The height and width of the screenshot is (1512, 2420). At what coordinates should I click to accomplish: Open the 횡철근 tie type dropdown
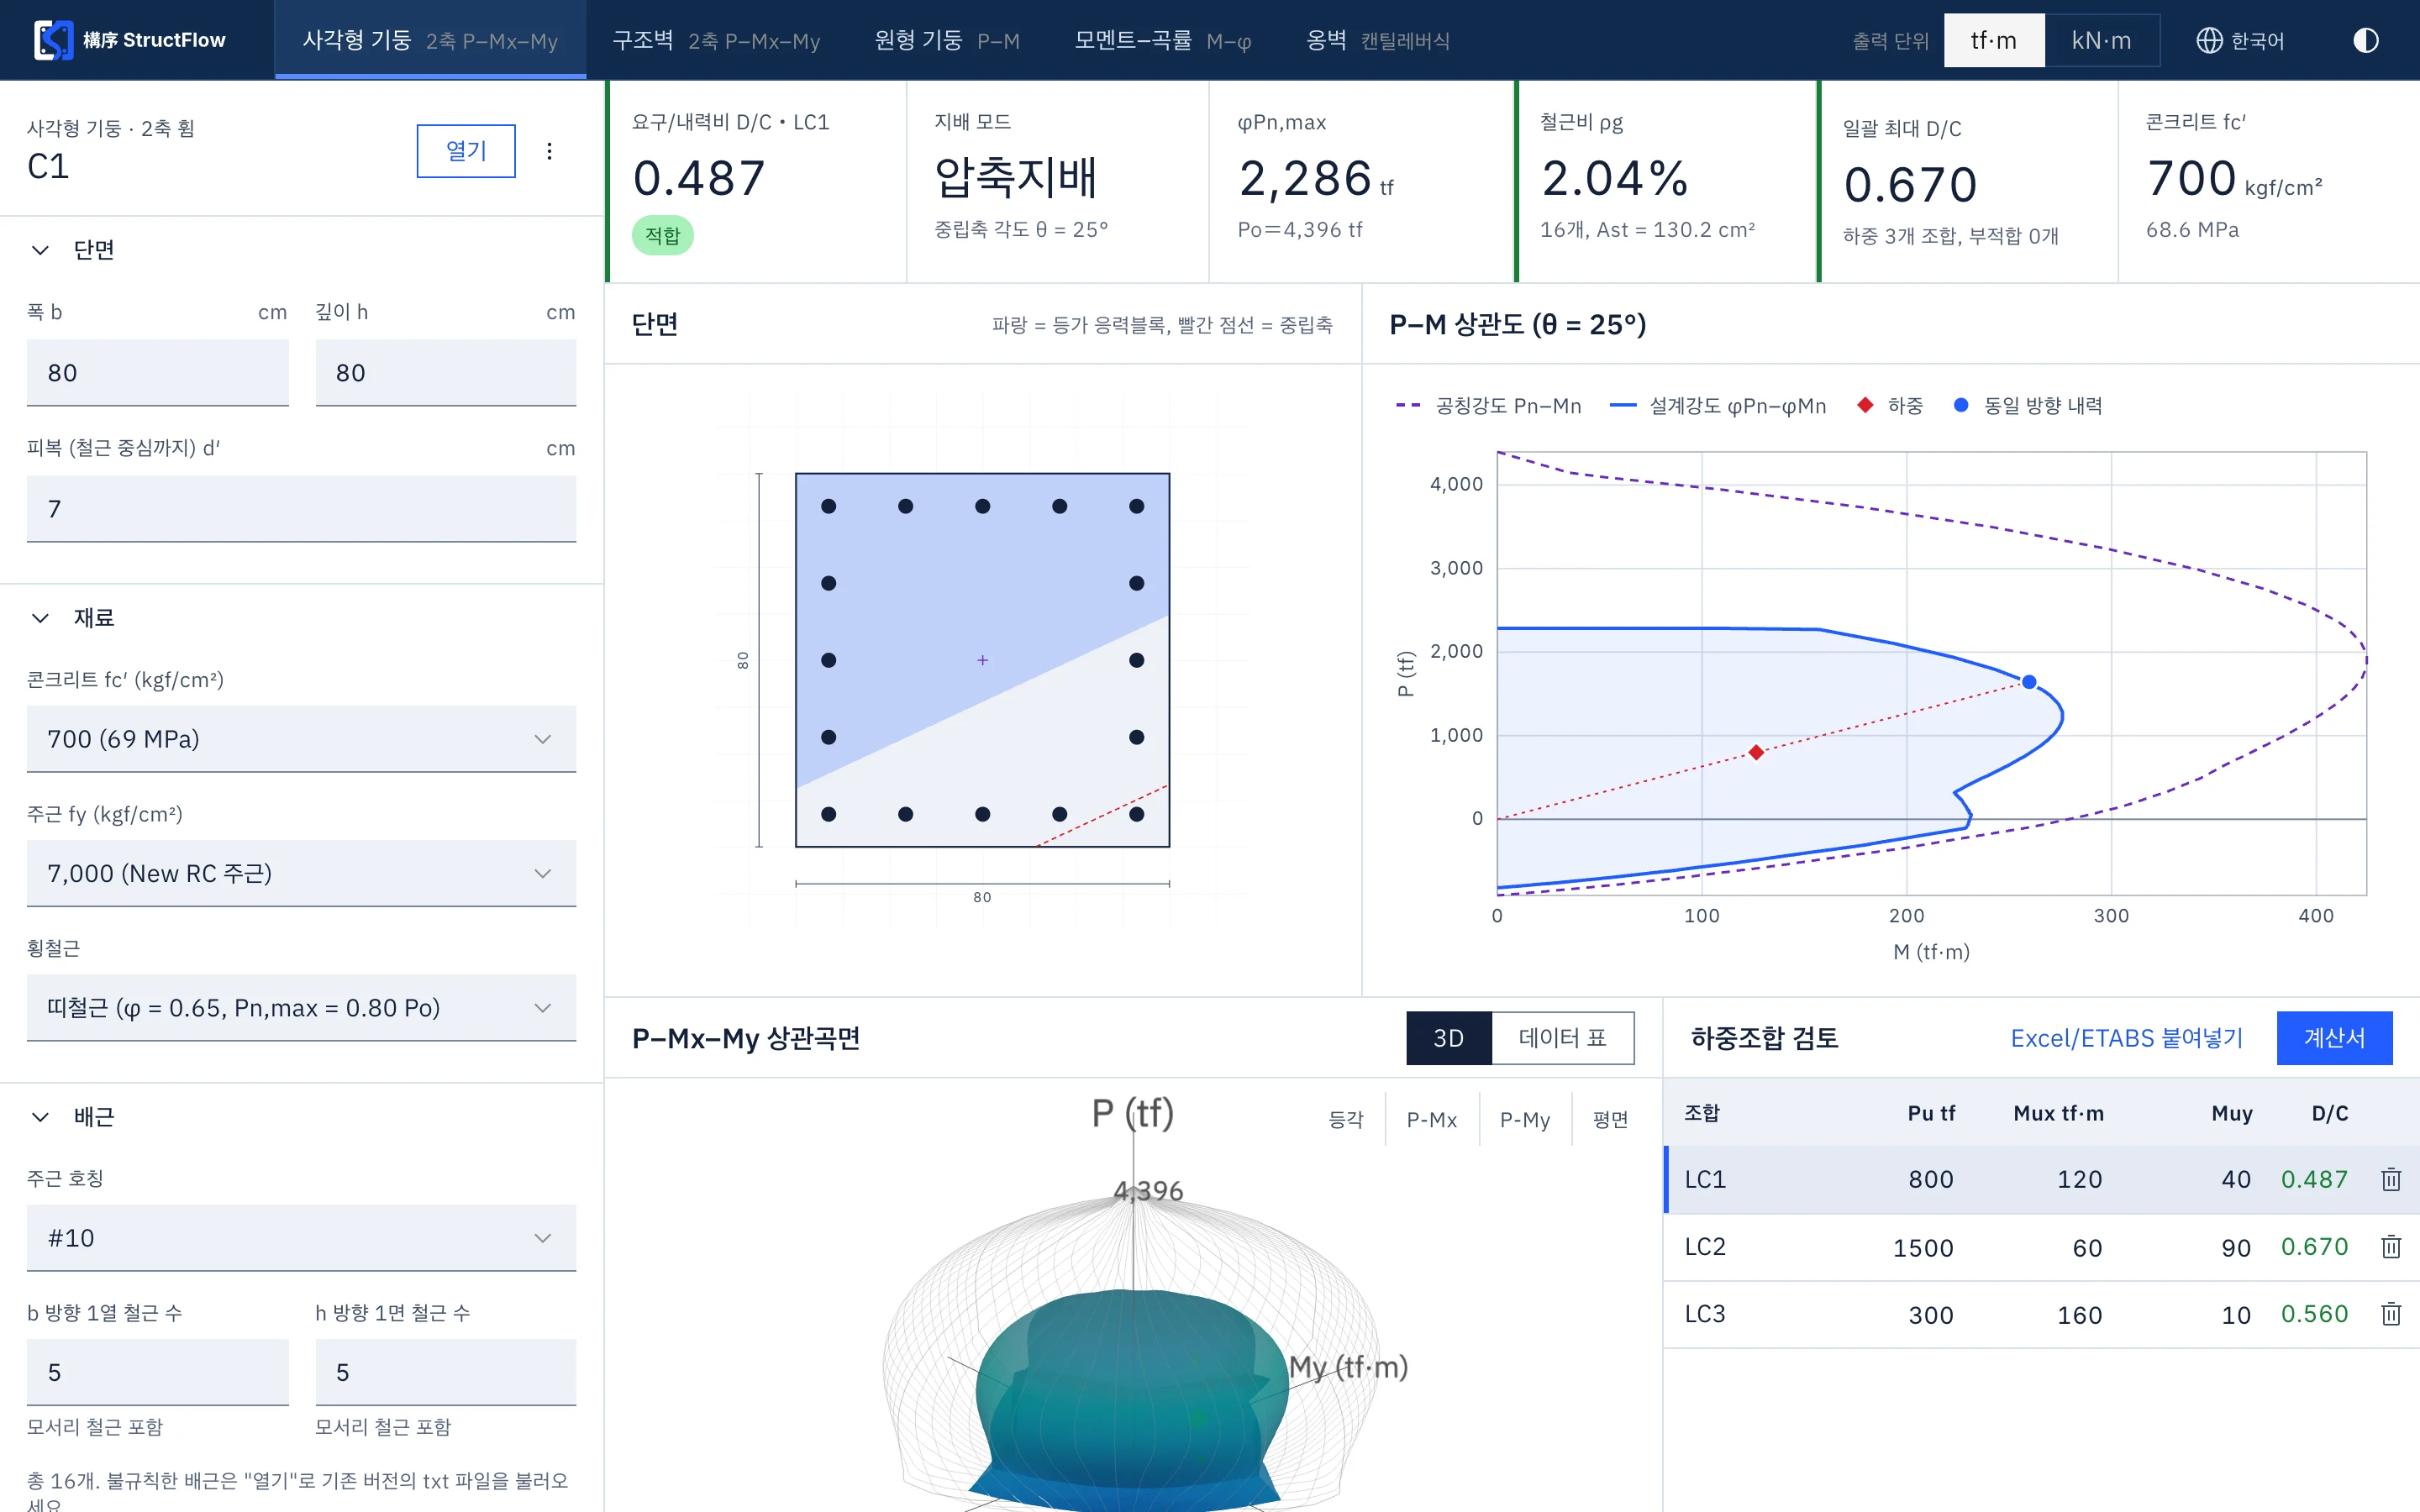(x=301, y=1007)
